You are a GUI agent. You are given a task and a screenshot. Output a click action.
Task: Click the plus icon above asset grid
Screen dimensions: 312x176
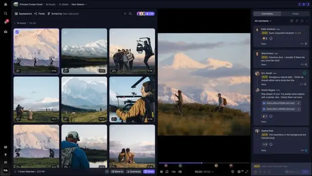pyautogui.click(x=125, y=14)
